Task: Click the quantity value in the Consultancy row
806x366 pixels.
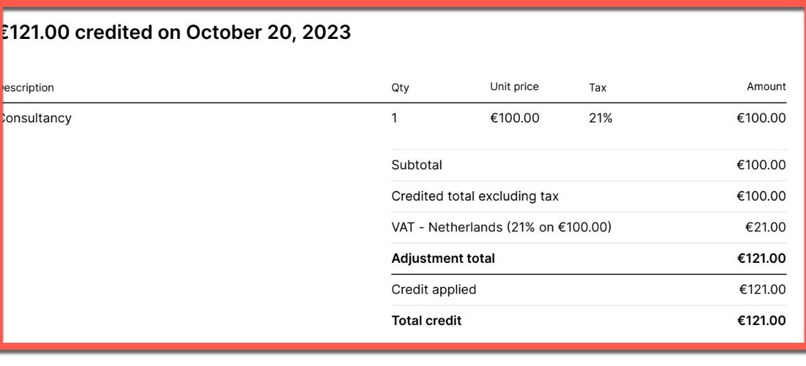Action: click(394, 118)
